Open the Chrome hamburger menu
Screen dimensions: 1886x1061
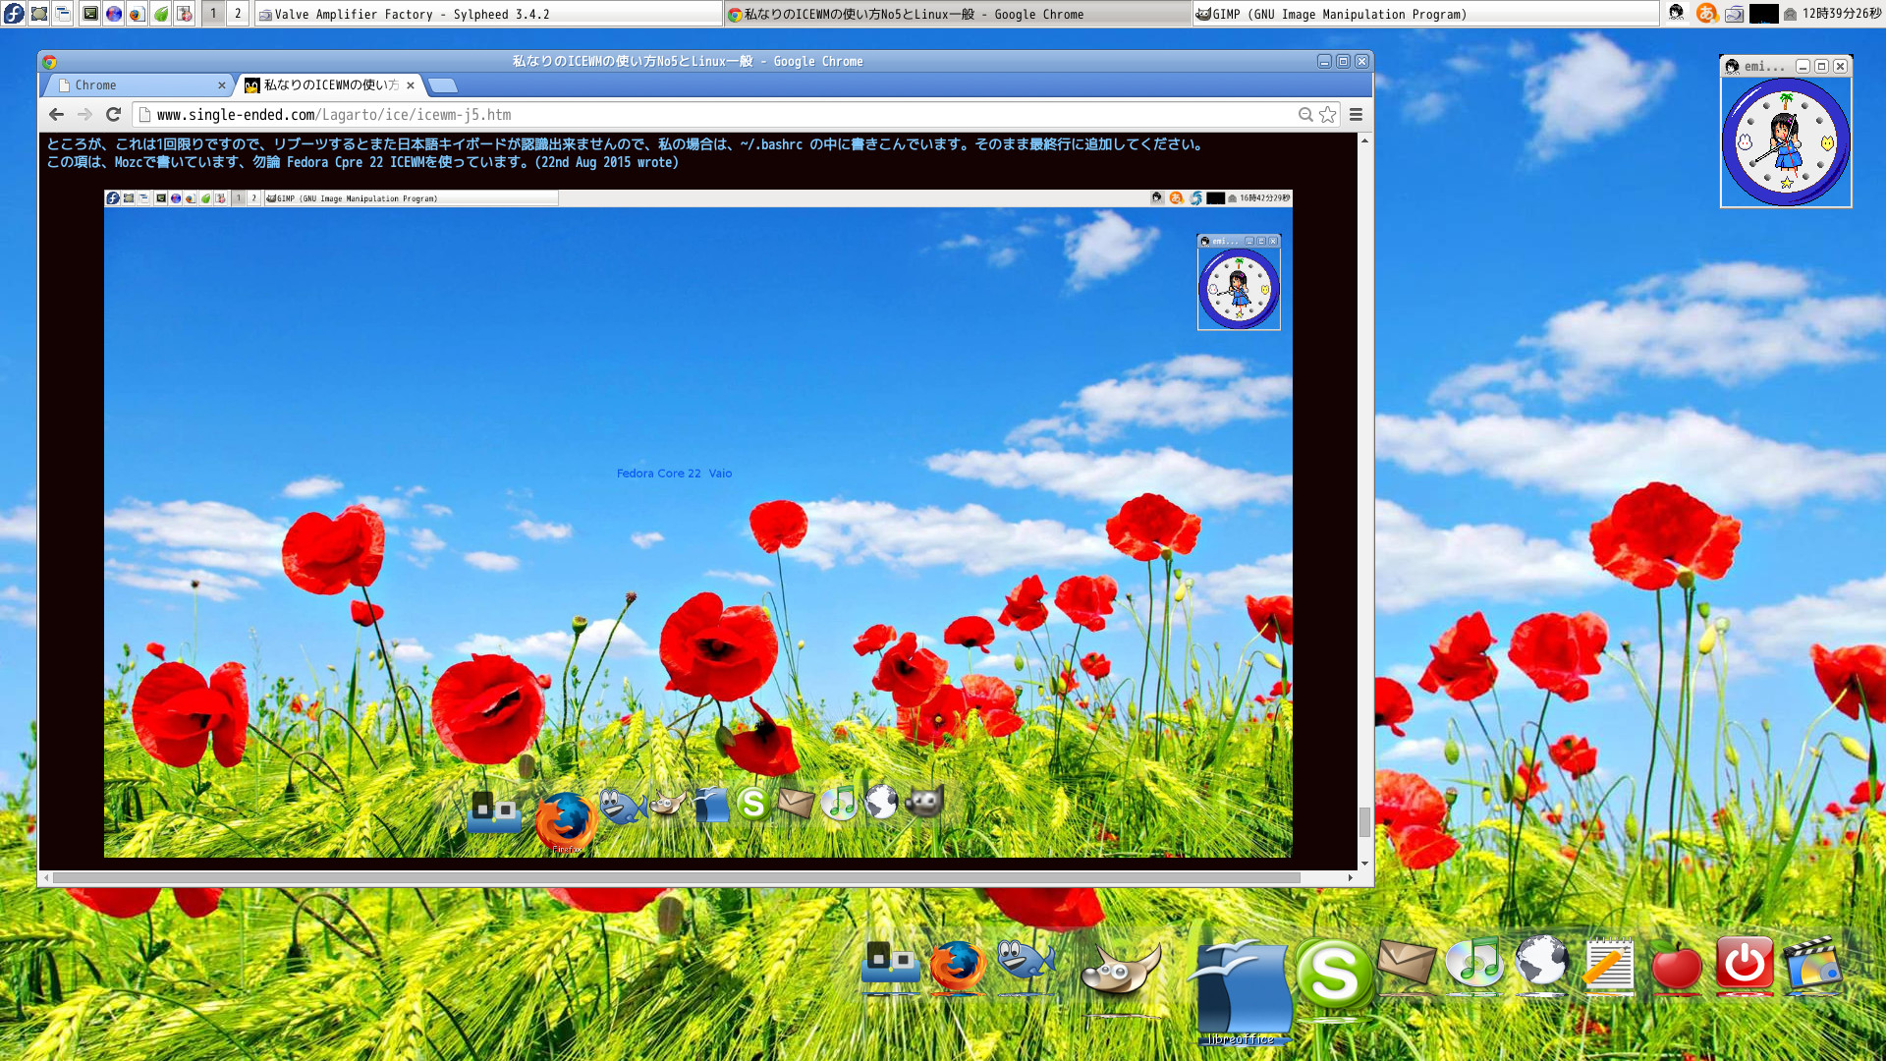pos(1356,115)
